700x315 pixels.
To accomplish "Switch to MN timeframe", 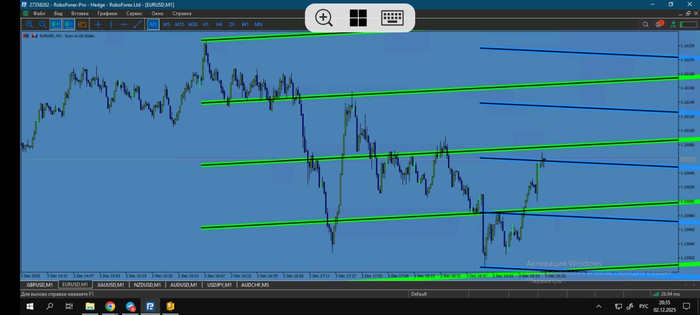I will pyautogui.click(x=258, y=24).
